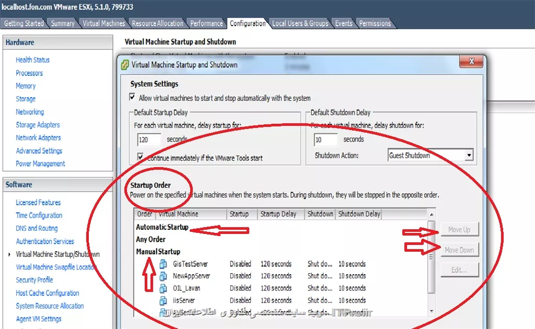Click the Move Up button
The width and height of the screenshot is (535, 329).
(x=459, y=229)
